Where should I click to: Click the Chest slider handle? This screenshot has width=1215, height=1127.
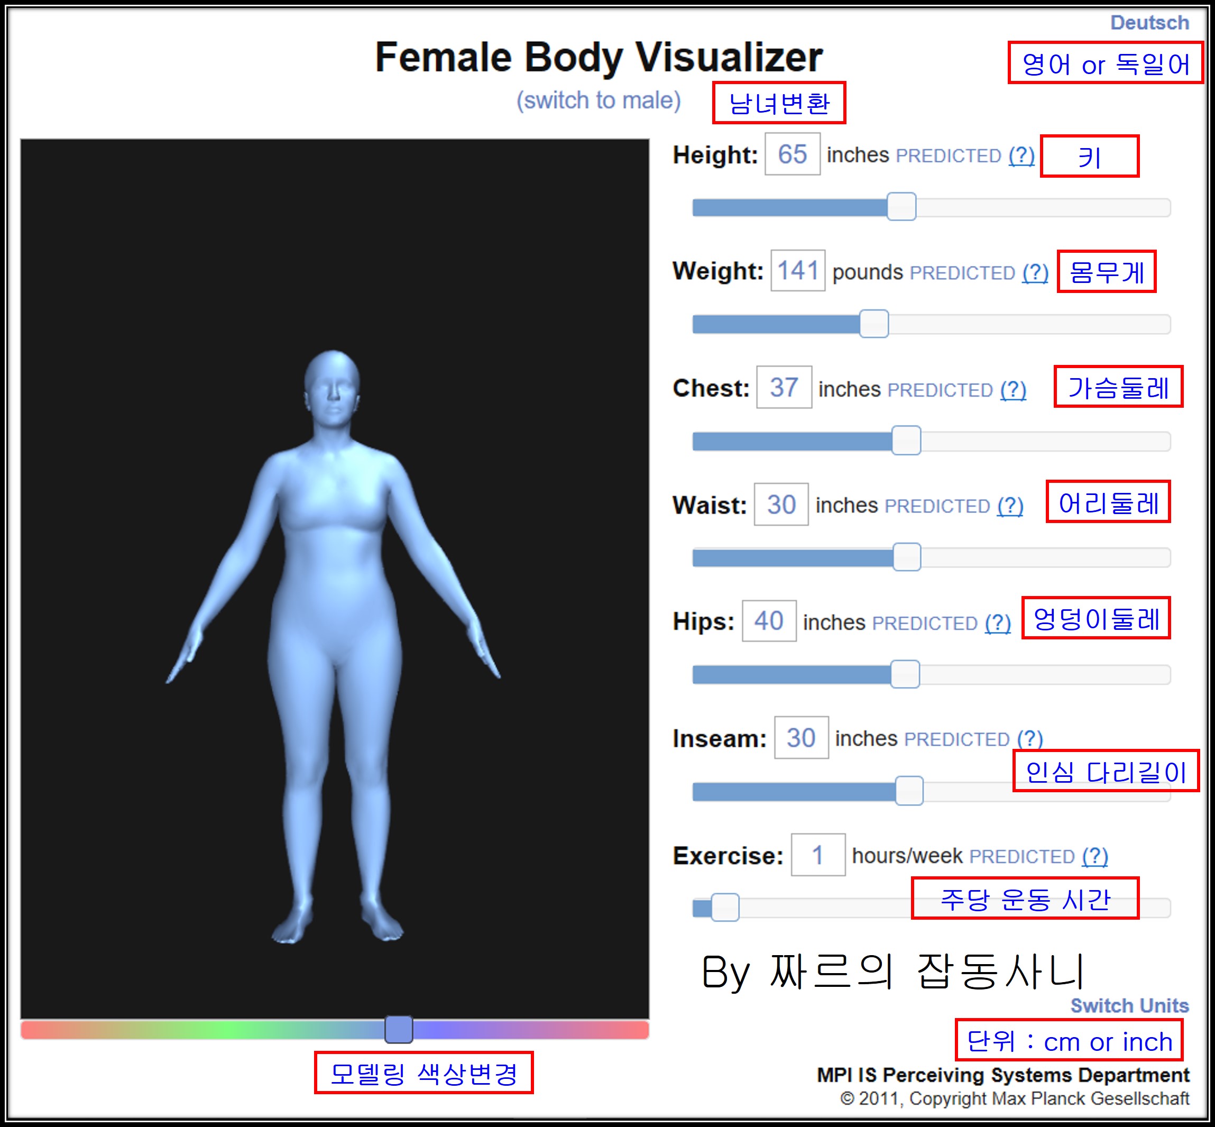click(x=906, y=441)
